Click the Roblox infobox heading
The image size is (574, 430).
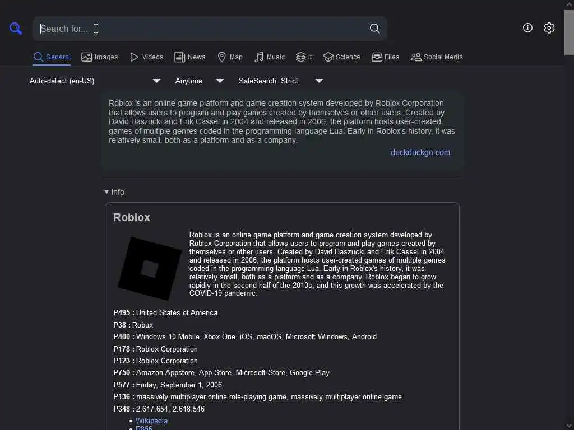[132, 217]
